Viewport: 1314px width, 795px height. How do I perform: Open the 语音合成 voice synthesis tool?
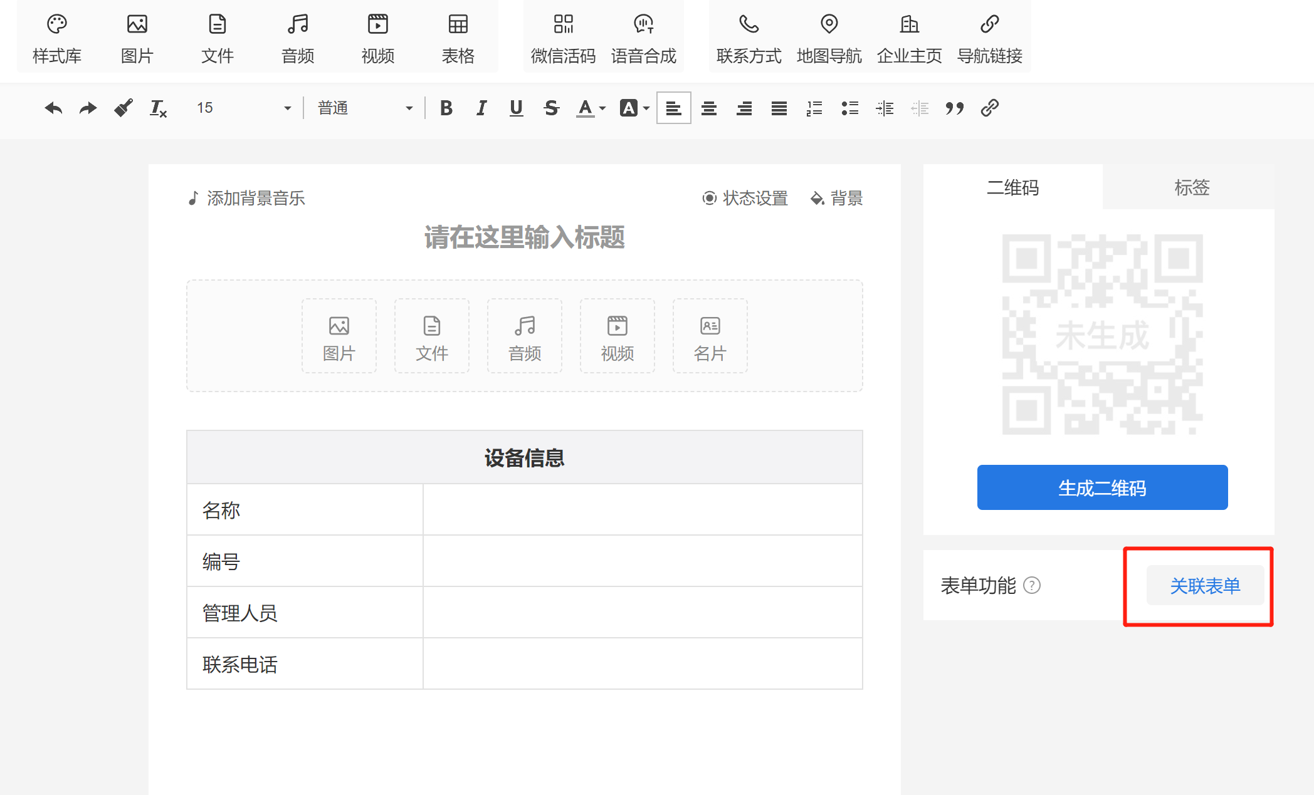click(644, 39)
